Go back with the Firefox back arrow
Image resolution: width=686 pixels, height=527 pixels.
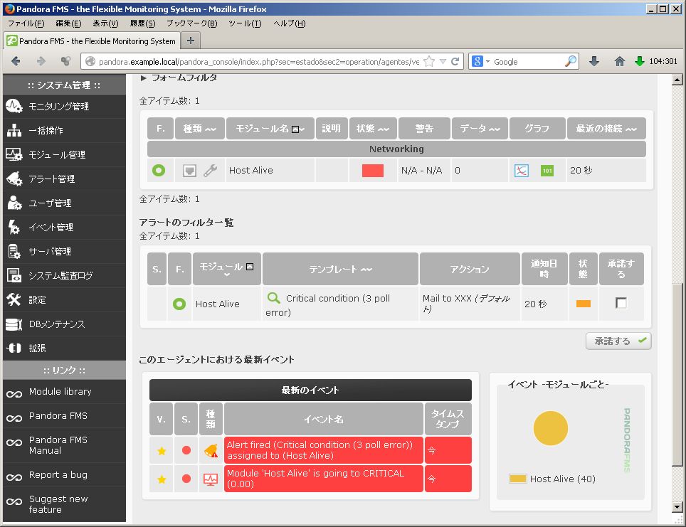tap(16, 61)
